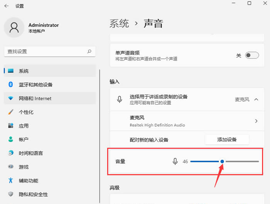Open Accounts settings page
Image resolution: width=270 pixels, height=204 pixels.
(x=24, y=139)
